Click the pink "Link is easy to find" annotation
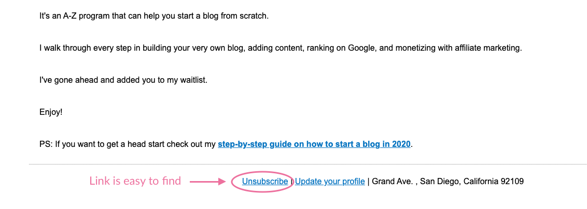 [x=135, y=181]
